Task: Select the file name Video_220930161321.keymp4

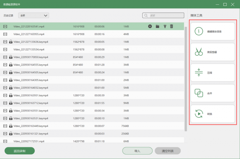Action: [31, 134]
